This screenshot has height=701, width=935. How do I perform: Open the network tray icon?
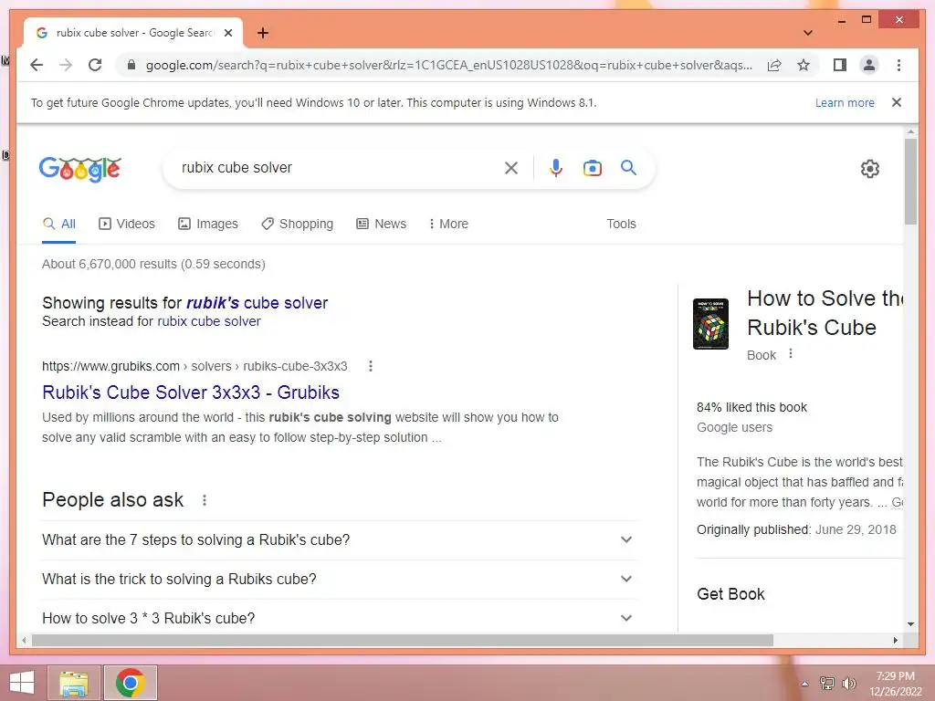[x=827, y=684]
